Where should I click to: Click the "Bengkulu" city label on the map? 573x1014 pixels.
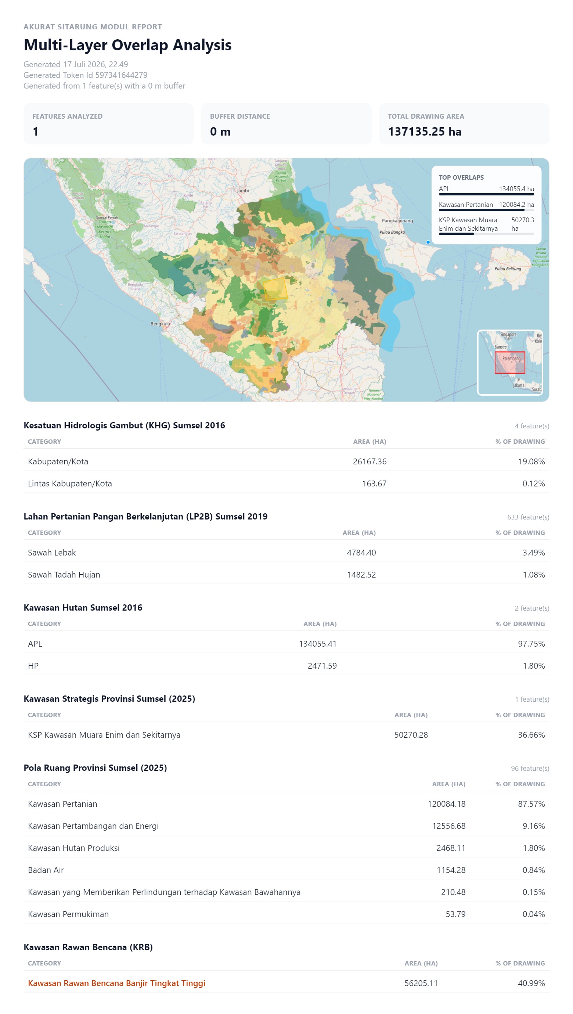click(160, 324)
